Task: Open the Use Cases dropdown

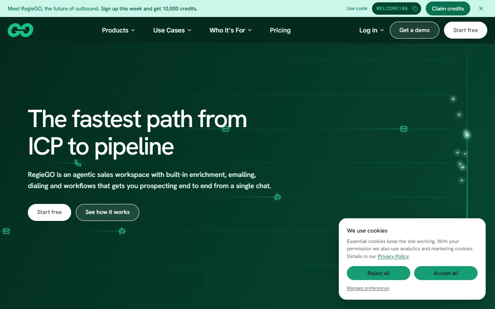Action: coord(172,30)
